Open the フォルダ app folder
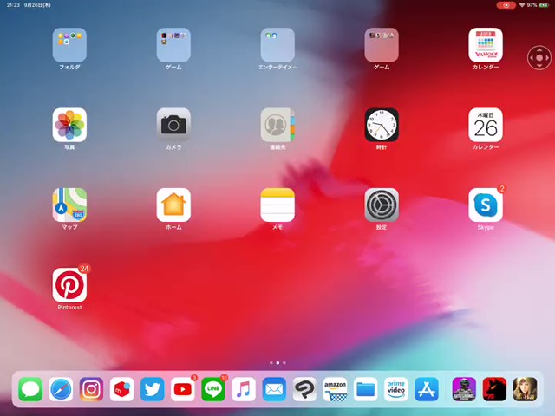The width and height of the screenshot is (555, 416). pos(69,45)
